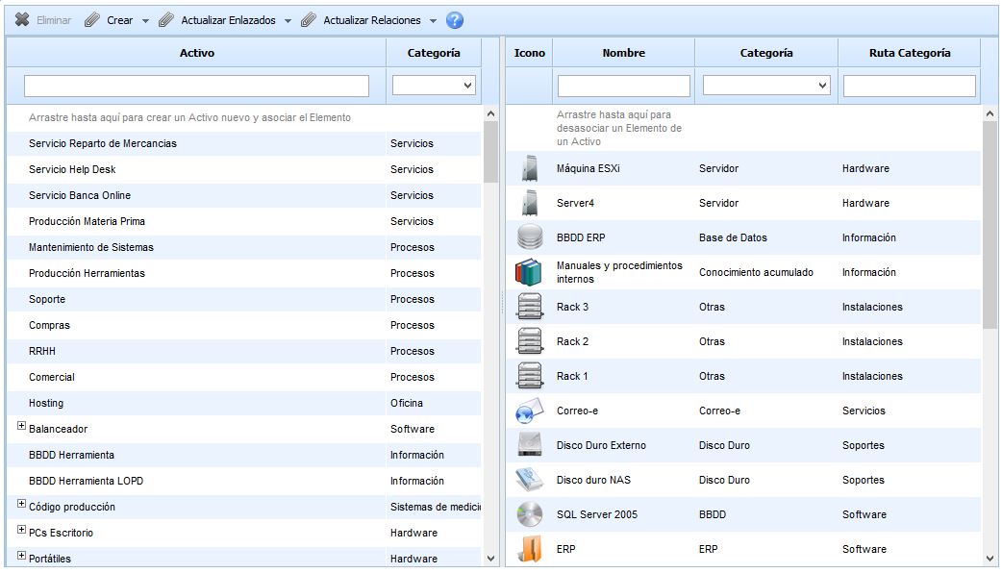1002x573 pixels.
Task: Expand the Código producción tree node
Action: 21,504
